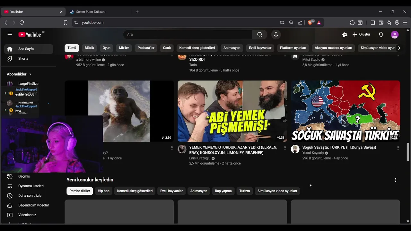Toggle the browser sidebar panel icon

pyautogui.click(x=373, y=22)
